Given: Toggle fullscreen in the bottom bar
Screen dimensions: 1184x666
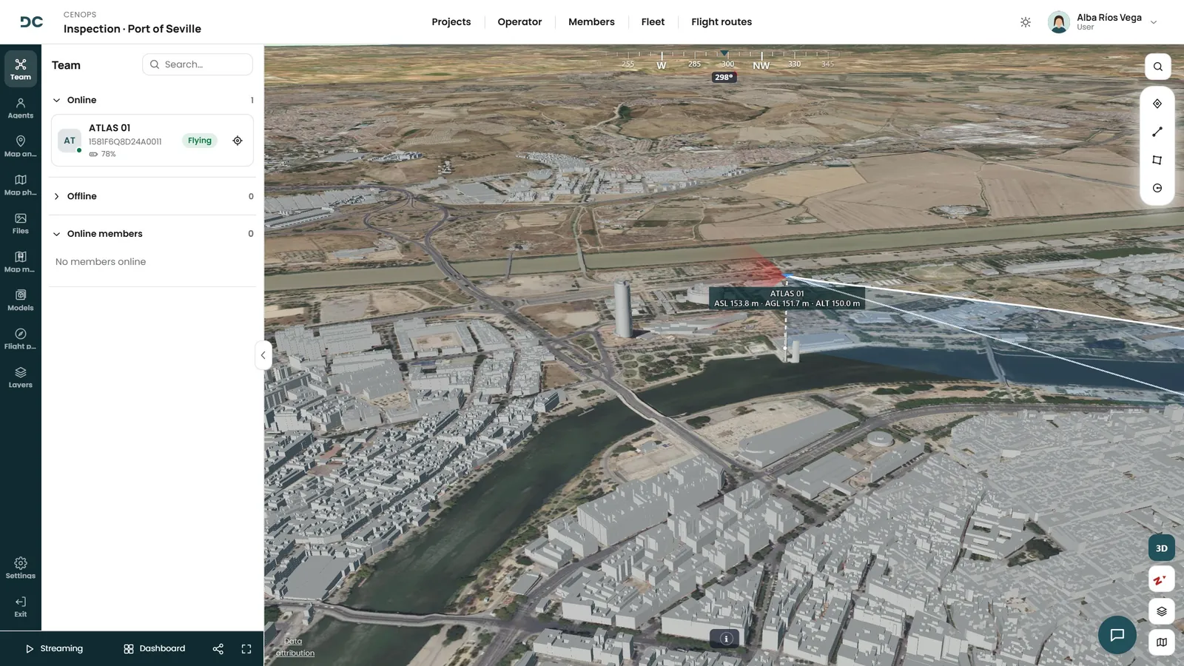Looking at the screenshot, I should click(x=246, y=649).
